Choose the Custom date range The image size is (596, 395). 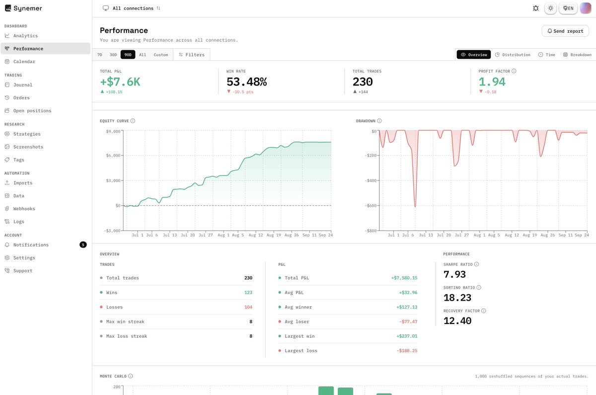161,55
